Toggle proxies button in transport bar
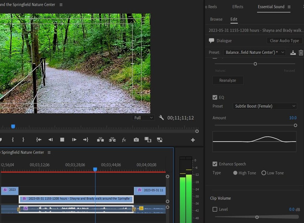The width and height of the screenshot is (304, 223). point(159,140)
